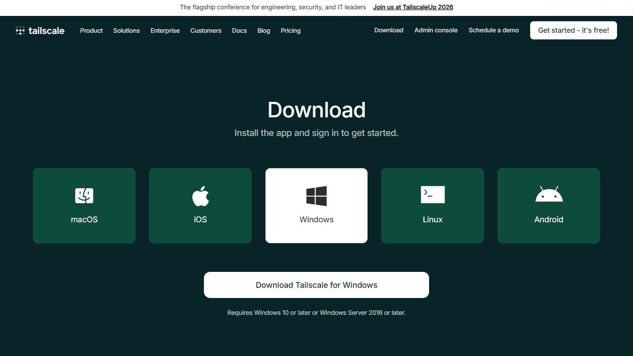Image resolution: width=633 pixels, height=356 pixels.
Task: Select the iOS platform label
Action: pyautogui.click(x=200, y=220)
